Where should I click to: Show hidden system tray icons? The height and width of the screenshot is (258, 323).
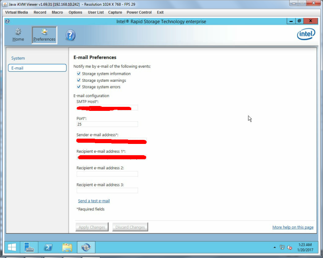point(275,247)
